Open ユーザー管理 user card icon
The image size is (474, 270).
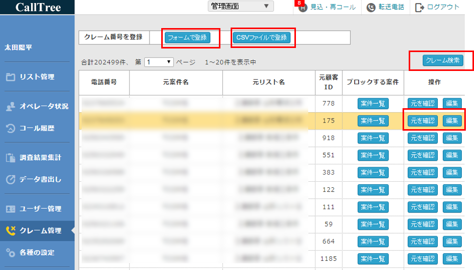point(10,209)
